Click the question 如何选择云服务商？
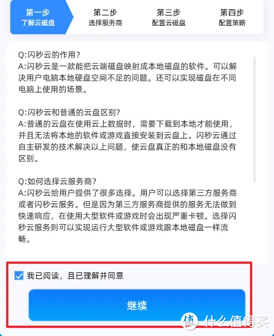The width and height of the screenshot is (274, 336). point(57,181)
